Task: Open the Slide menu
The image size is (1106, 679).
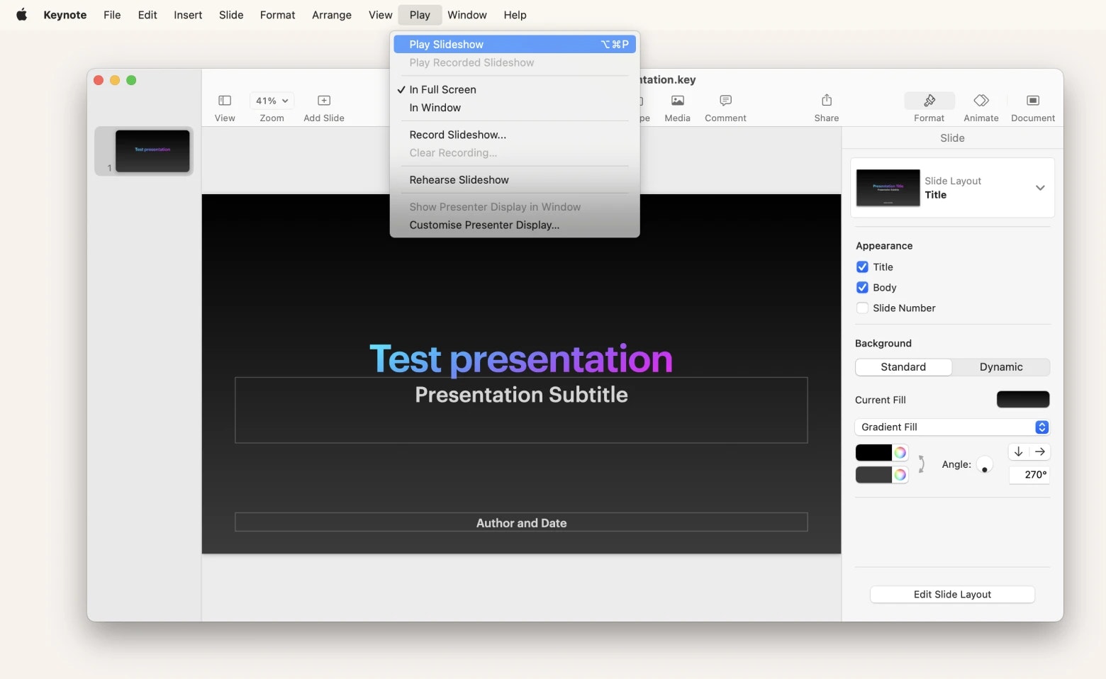Action: point(231,15)
